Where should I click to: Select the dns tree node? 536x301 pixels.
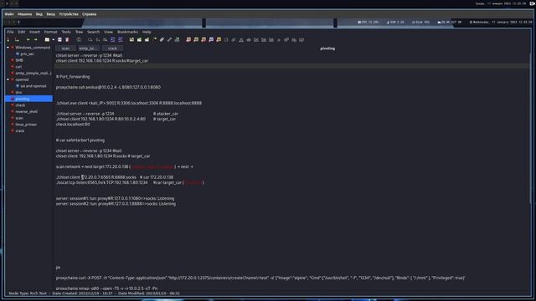(18, 93)
